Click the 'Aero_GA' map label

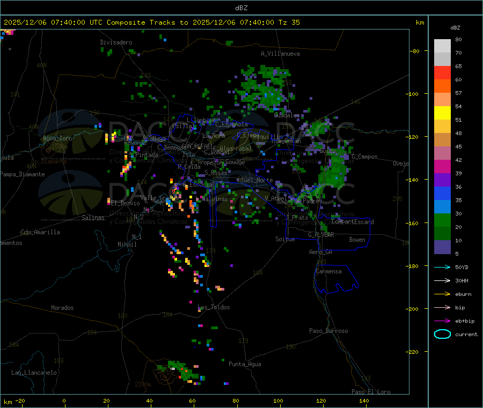click(320, 252)
